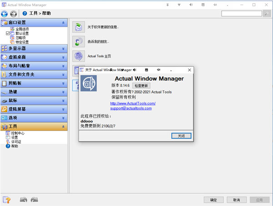Click the 检查更新 button
The width and height of the screenshot is (273, 206).
(x=141, y=85)
